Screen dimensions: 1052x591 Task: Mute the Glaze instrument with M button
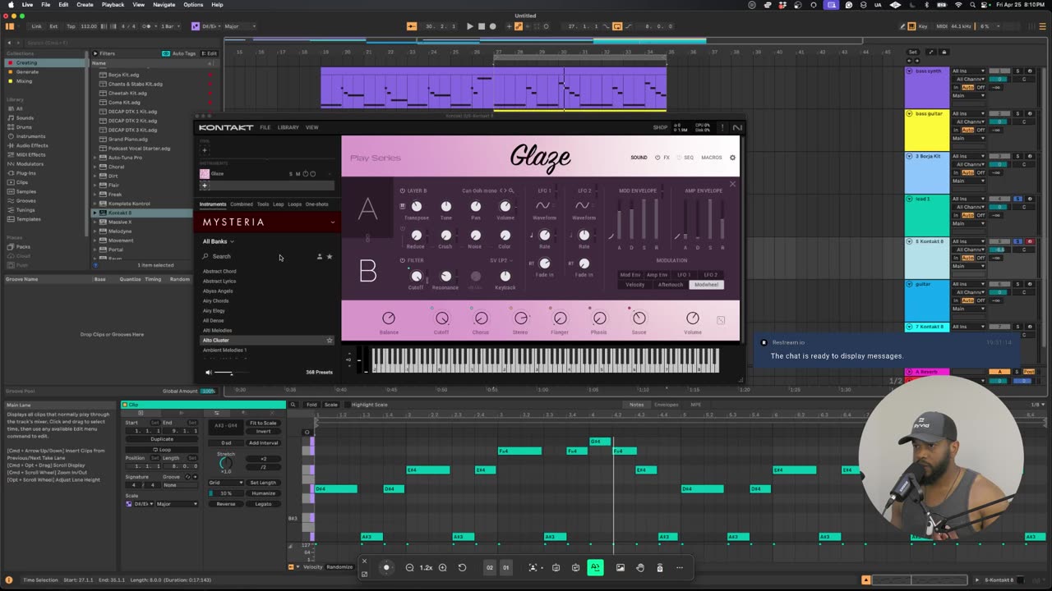(298, 173)
